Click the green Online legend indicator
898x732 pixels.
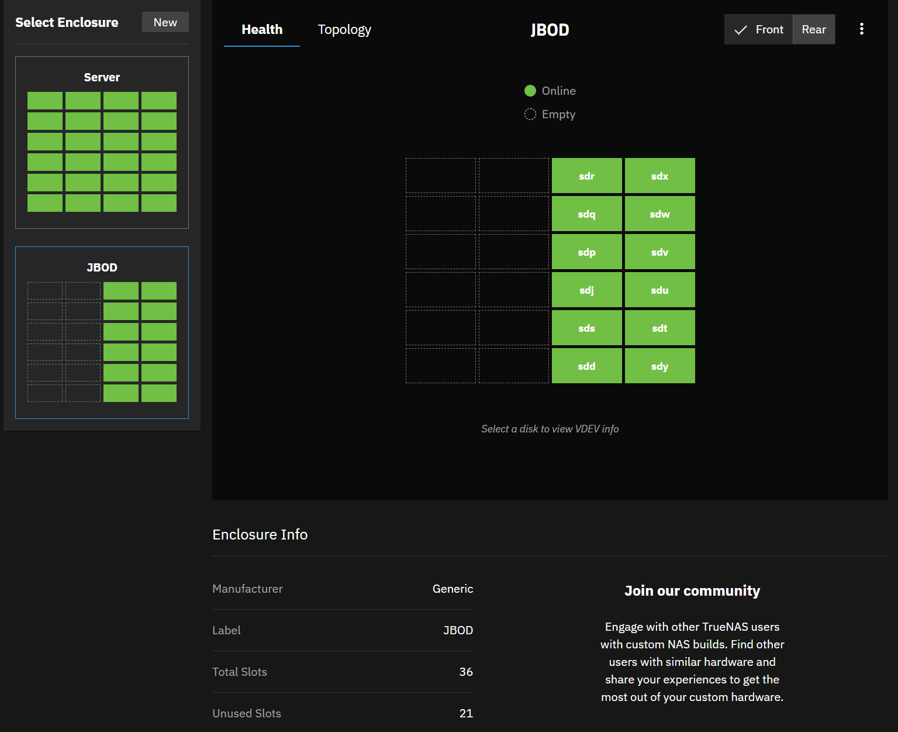pos(530,91)
